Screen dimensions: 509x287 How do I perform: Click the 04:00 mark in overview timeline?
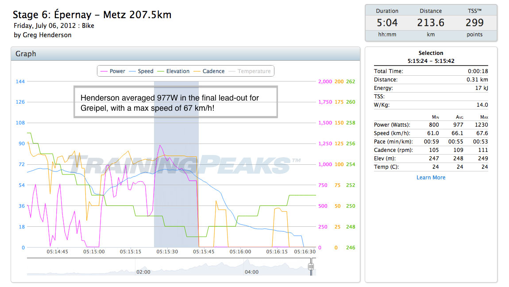click(x=251, y=271)
